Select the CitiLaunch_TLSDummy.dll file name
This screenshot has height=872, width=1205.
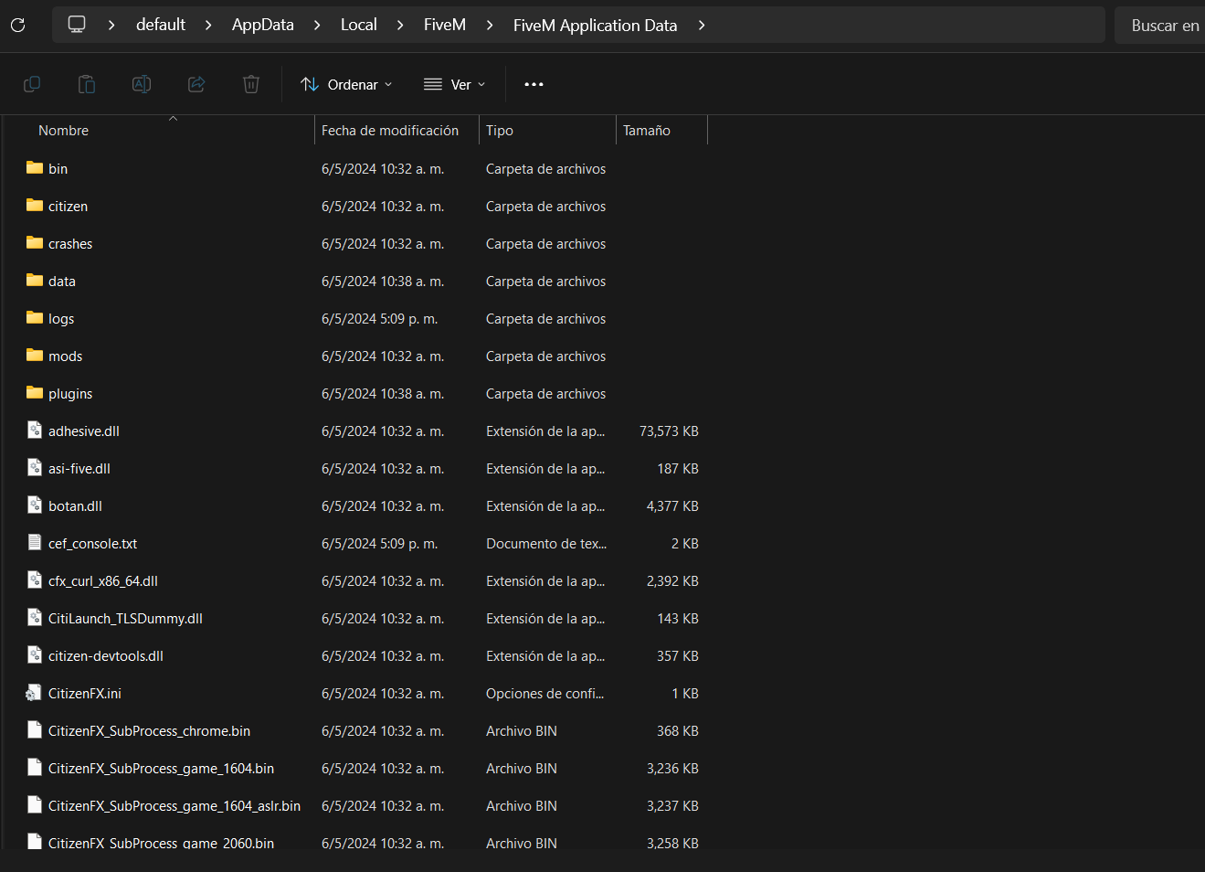[126, 619]
